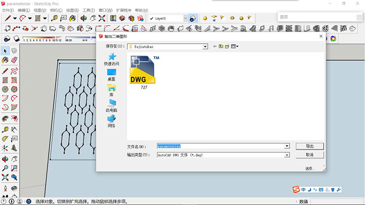The width and height of the screenshot is (365, 205).
Task: Select the Freehand squiggle tool
Action: tap(14, 71)
